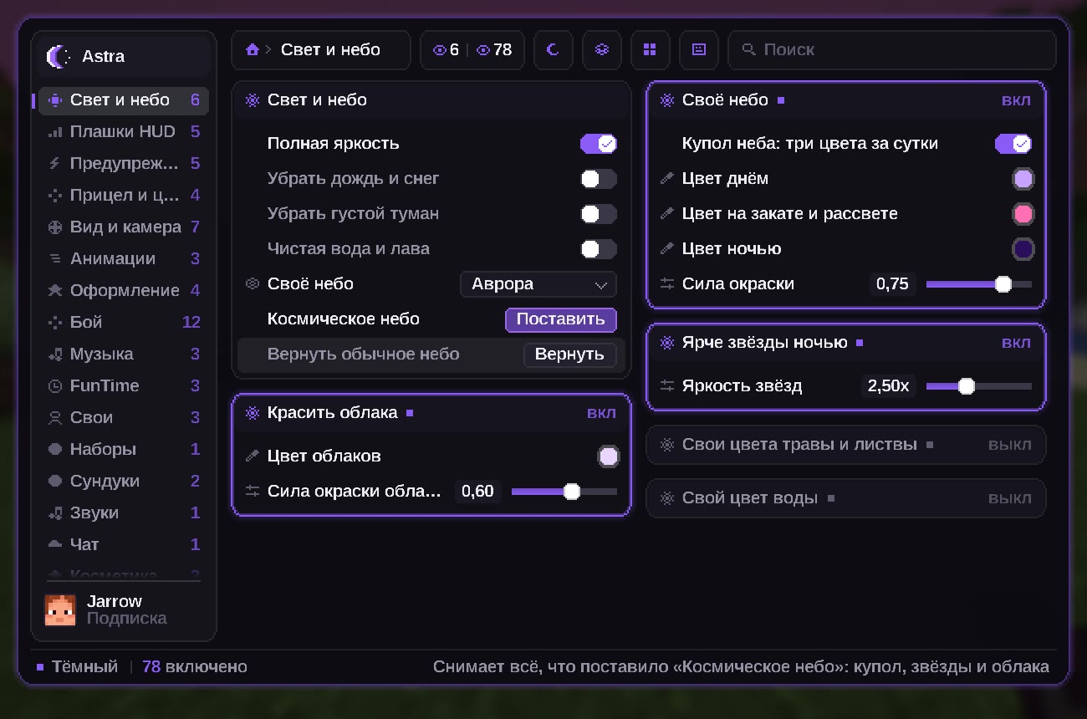Open the Jarrow profile card

click(124, 610)
